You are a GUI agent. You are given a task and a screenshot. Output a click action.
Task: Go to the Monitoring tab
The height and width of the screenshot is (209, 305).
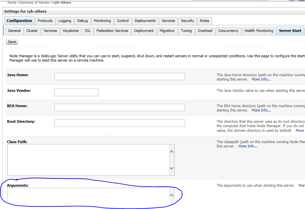pos(102,21)
